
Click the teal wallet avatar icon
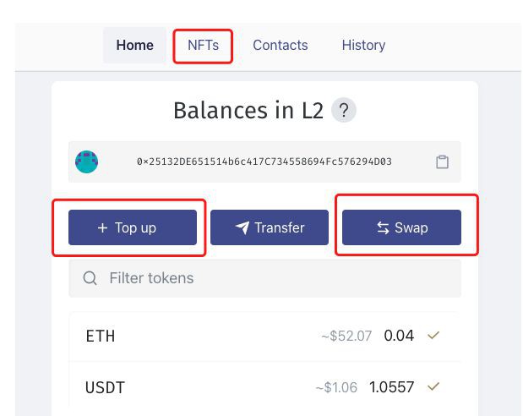coord(86,161)
